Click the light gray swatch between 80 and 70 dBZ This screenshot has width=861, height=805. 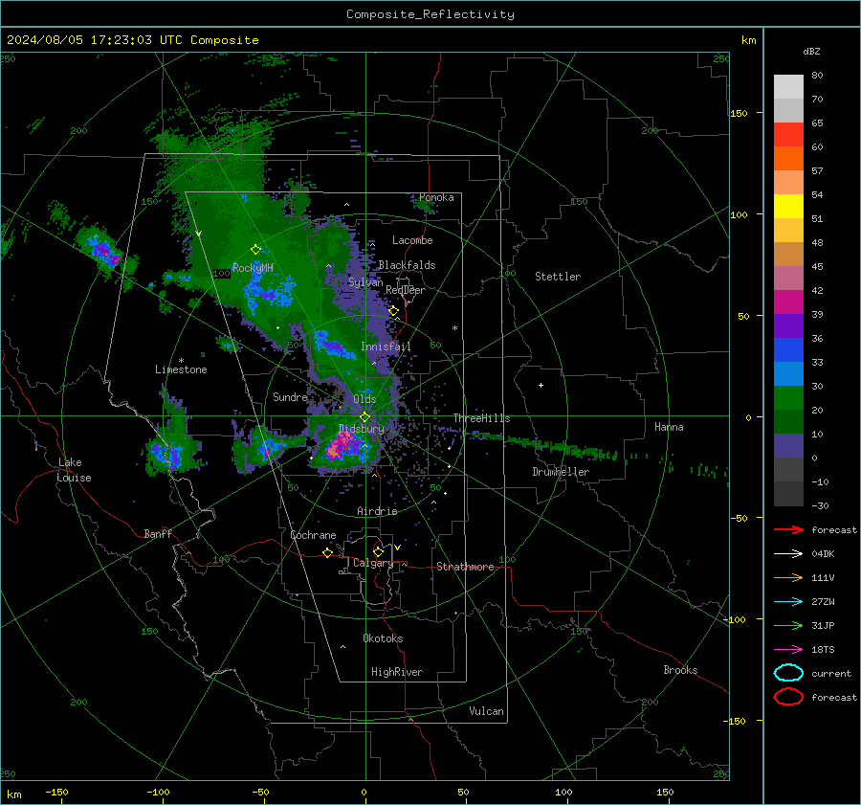pyautogui.click(x=788, y=87)
